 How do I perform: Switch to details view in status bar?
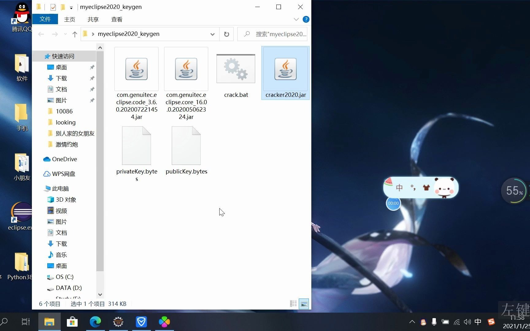pos(293,303)
